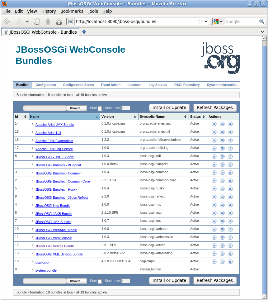Open the Event Admin tab

111,85
